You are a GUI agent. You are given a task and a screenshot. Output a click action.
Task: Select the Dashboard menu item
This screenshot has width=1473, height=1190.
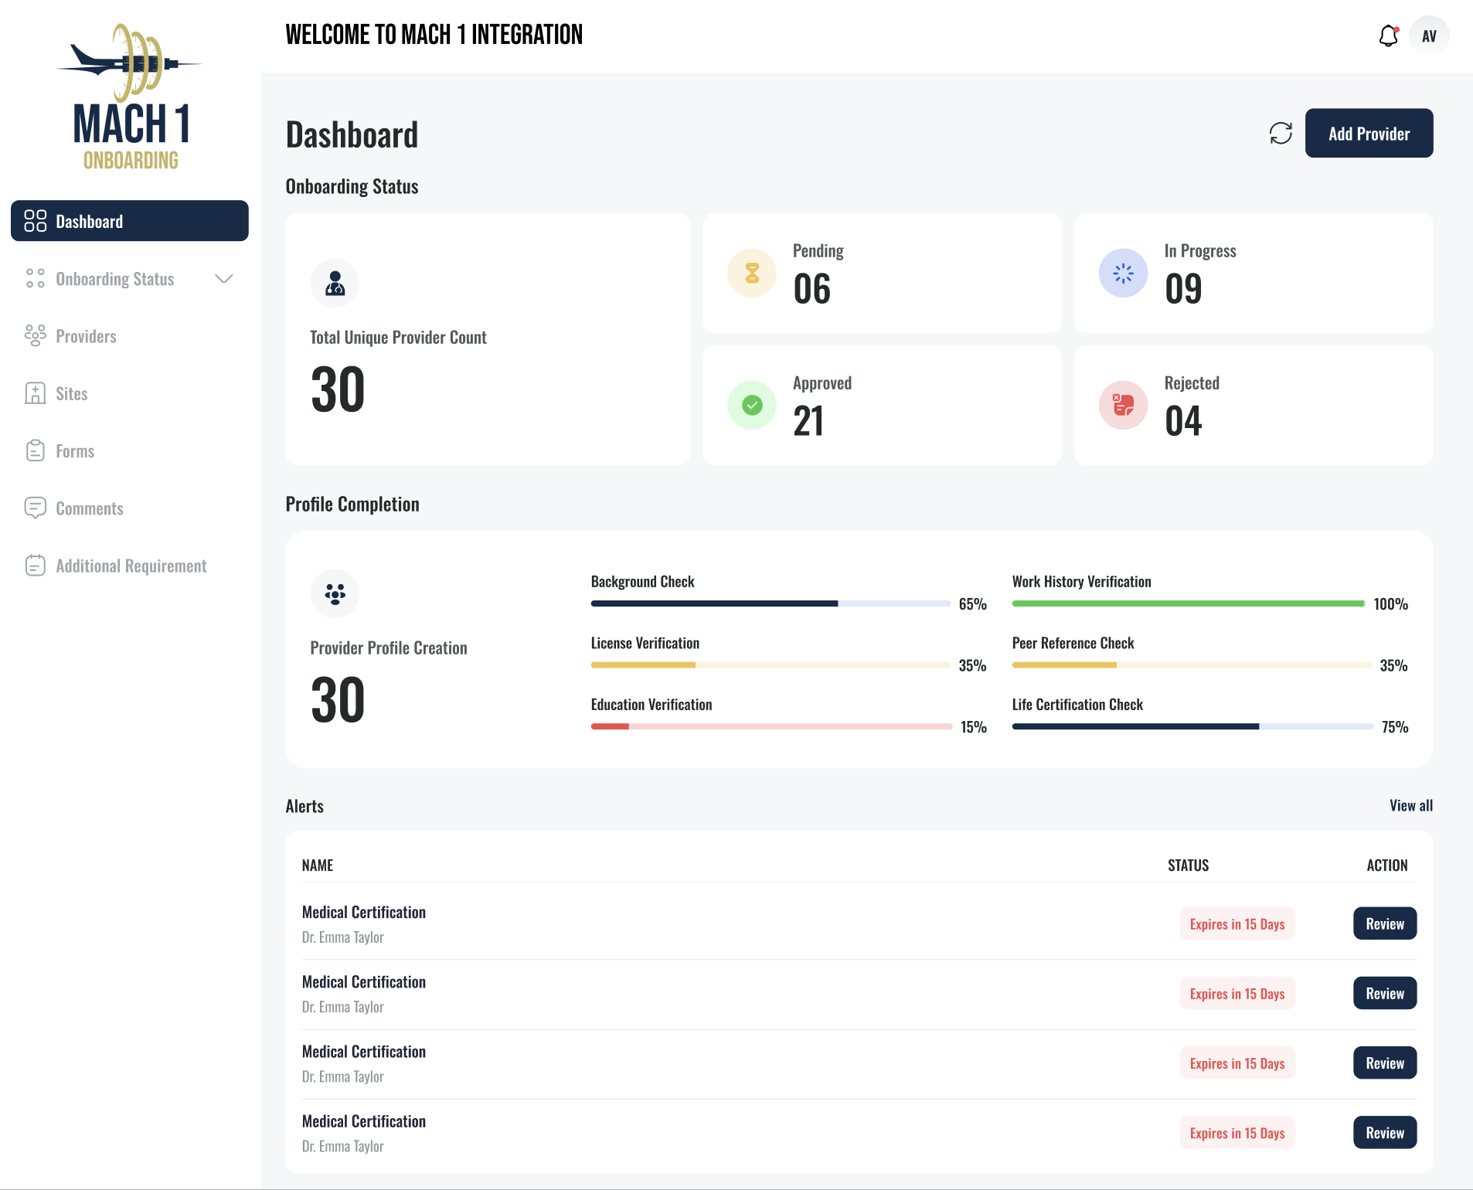[x=90, y=221]
